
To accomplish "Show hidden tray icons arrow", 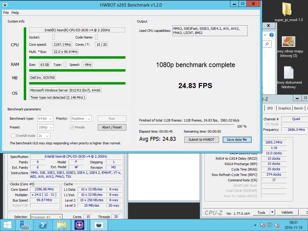I will tap(255, 225).
